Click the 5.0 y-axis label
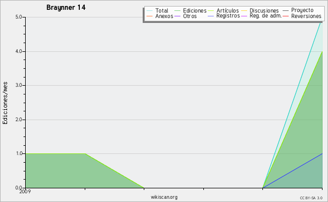The height and width of the screenshot is (202, 328). 19,17
